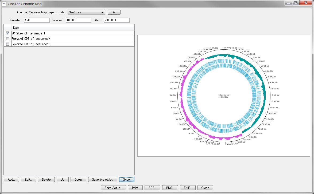
Task: Export map via the PNG... button
Action: click(170, 188)
